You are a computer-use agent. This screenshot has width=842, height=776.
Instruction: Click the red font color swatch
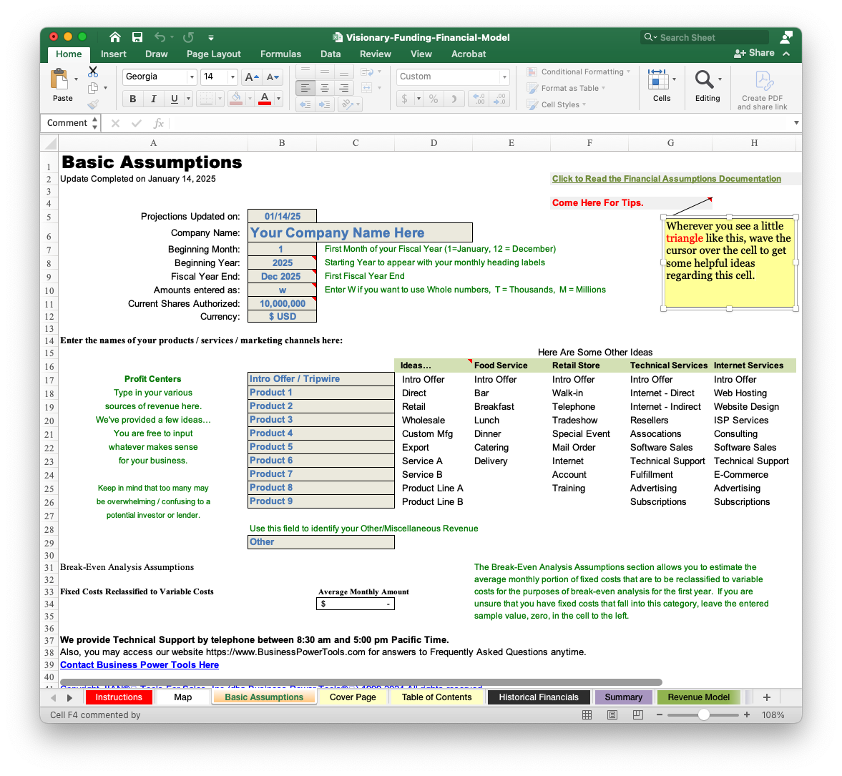point(264,99)
